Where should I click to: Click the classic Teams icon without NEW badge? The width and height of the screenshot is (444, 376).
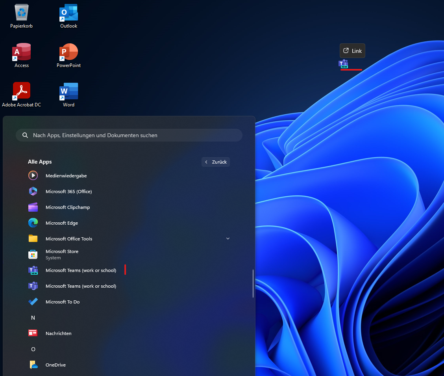pyautogui.click(x=33, y=286)
